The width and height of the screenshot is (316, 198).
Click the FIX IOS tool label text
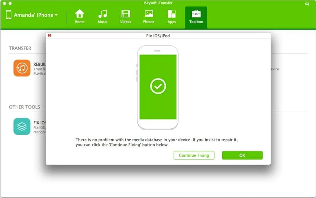(x=39, y=123)
